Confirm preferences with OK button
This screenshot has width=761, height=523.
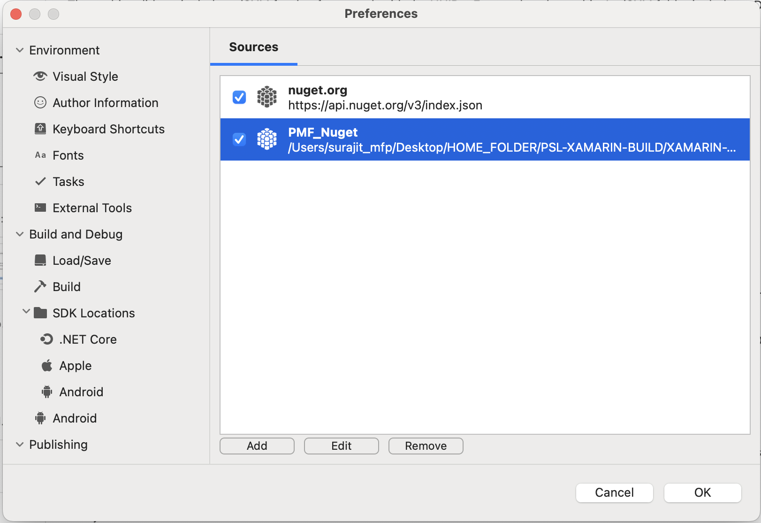pyautogui.click(x=702, y=492)
